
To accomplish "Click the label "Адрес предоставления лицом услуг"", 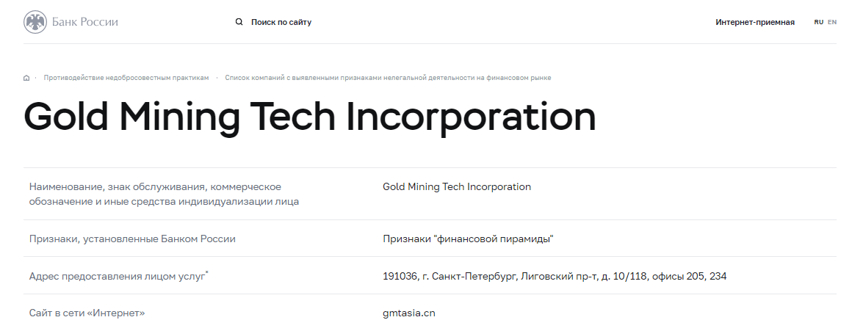I will [x=118, y=276].
